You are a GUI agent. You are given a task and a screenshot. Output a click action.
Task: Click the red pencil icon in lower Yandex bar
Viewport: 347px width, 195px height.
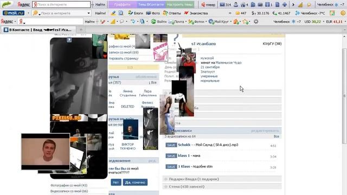point(102,22)
